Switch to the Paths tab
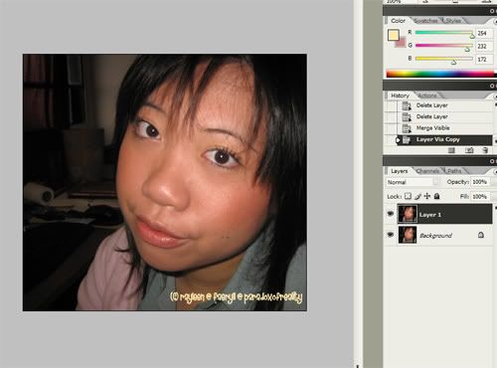Screen dimensions: 497x368 pos(454,171)
